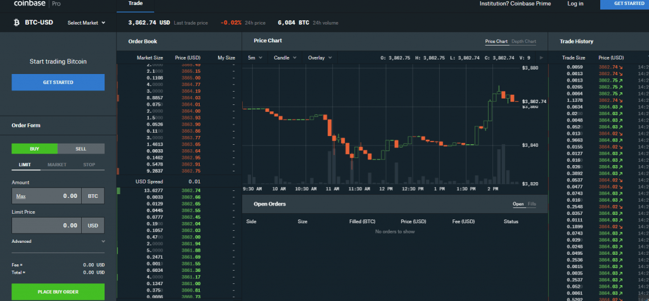Click the Status column header in Open Orders
Image resolution: width=649 pixels, height=301 pixels.
(x=511, y=222)
